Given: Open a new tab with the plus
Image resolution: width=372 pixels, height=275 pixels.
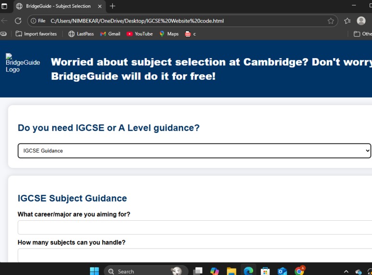Looking at the screenshot, I should (113, 6).
